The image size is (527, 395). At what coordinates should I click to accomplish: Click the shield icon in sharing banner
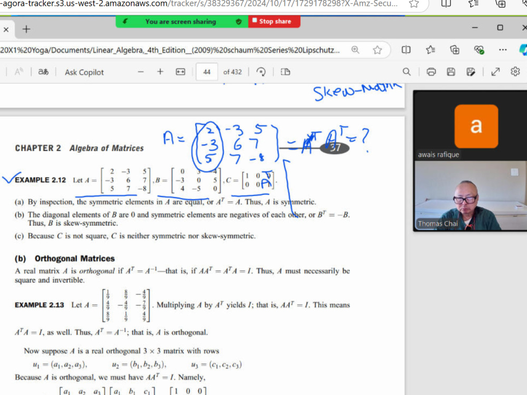pos(239,22)
